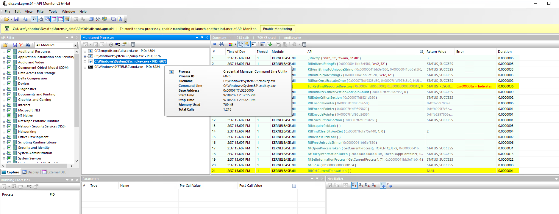Click the 1-byte hex display icon
The width and height of the screenshot is (559, 214).
pos(354,185)
